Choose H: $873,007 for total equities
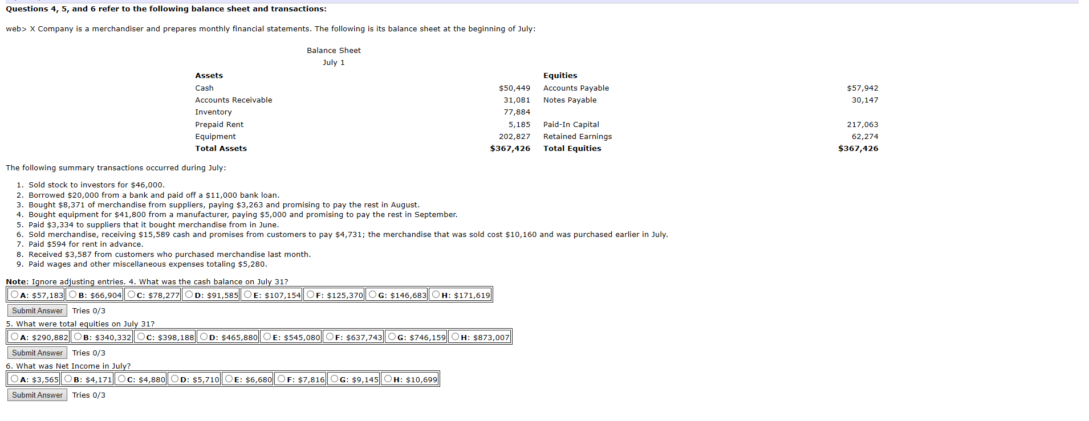 tap(455, 337)
